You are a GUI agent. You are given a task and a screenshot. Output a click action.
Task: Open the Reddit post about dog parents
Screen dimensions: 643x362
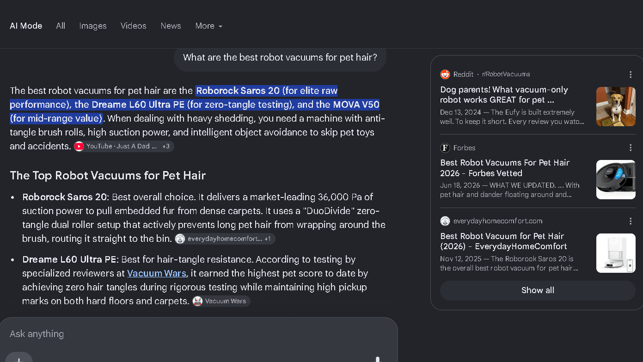(x=504, y=95)
